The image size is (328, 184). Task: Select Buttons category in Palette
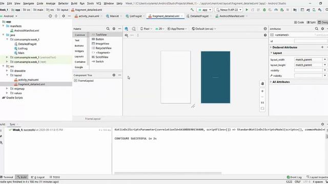[x=79, y=45]
